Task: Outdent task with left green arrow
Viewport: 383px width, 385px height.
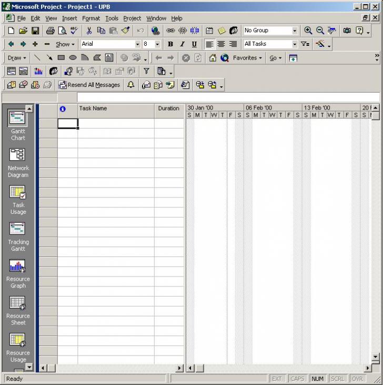Action: point(11,44)
